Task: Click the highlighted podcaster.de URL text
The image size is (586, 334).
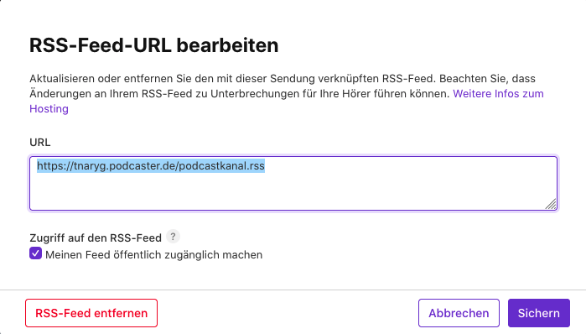Action: [x=151, y=165]
